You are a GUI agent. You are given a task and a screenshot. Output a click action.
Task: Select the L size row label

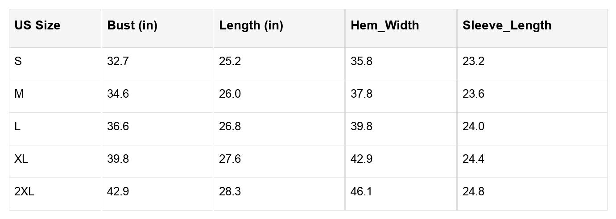coord(17,127)
